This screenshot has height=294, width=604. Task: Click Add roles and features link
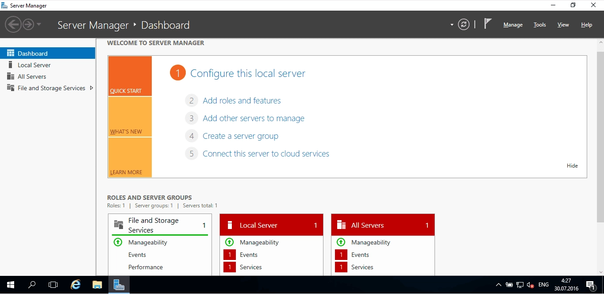tap(242, 100)
